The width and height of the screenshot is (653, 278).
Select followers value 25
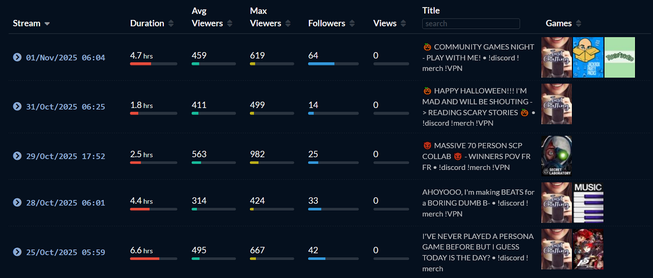(x=313, y=154)
